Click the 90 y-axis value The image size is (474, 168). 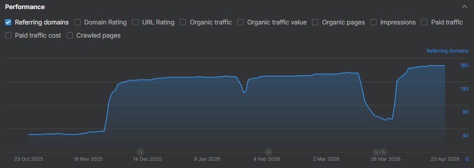click(465, 112)
